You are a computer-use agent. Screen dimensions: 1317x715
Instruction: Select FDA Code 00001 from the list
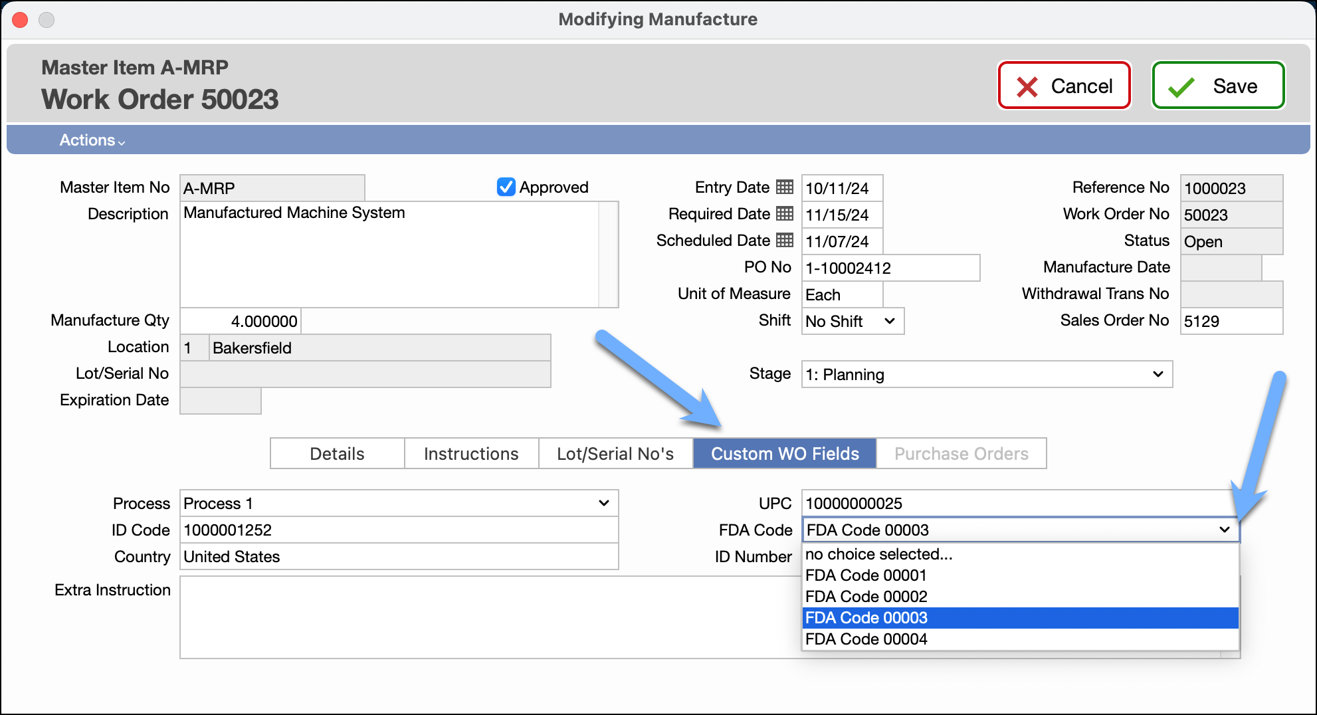click(1020, 575)
